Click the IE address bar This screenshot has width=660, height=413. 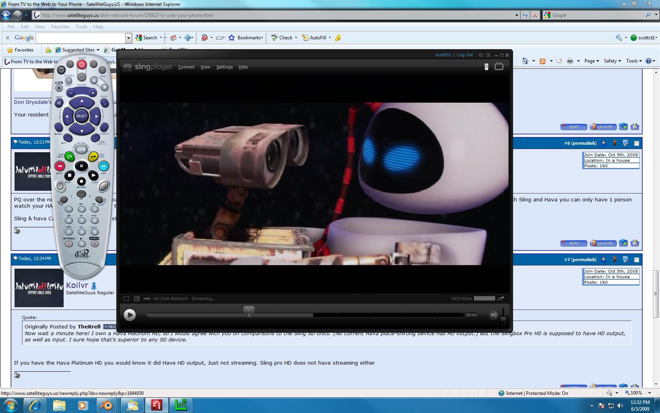tap(275, 15)
